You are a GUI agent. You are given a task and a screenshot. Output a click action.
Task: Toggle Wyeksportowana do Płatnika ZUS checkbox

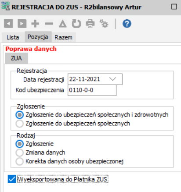click(x=12, y=179)
